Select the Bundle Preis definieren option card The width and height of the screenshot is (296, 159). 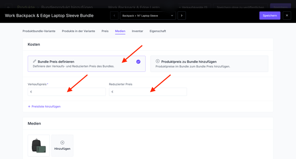tap(87, 63)
